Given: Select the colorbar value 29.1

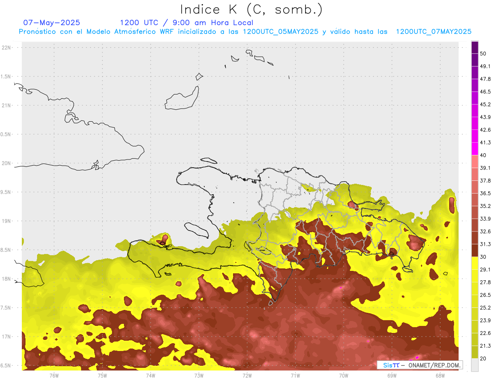Looking at the screenshot, I should pos(485,270).
